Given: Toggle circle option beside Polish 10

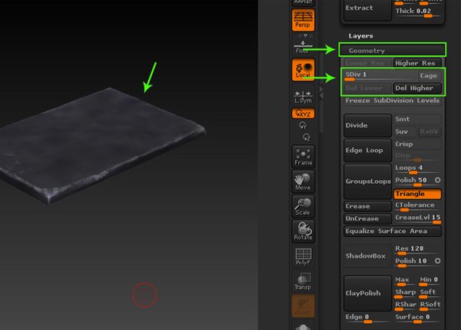Looking at the screenshot, I should (x=437, y=261).
